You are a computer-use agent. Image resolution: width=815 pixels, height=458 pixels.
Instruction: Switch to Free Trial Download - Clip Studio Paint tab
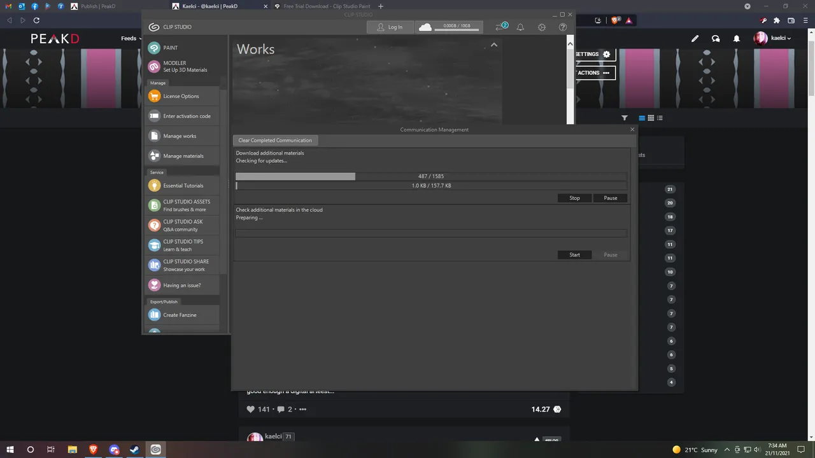[323, 6]
